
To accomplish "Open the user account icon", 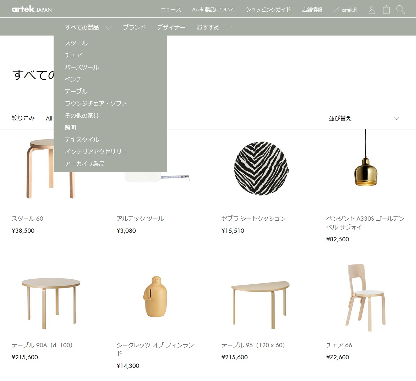I will pyautogui.click(x=372, y=10).
